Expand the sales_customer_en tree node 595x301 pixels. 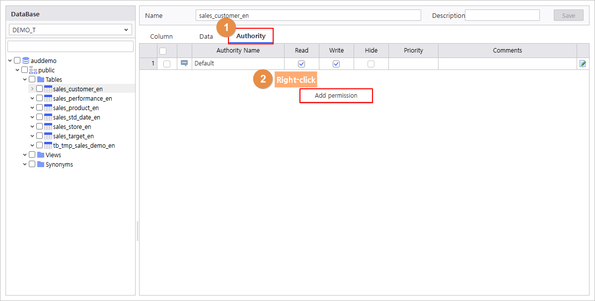click(x=32, y=89)
